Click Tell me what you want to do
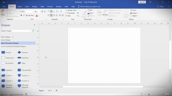This screenshot has height=96, width=172. [89, 6]
